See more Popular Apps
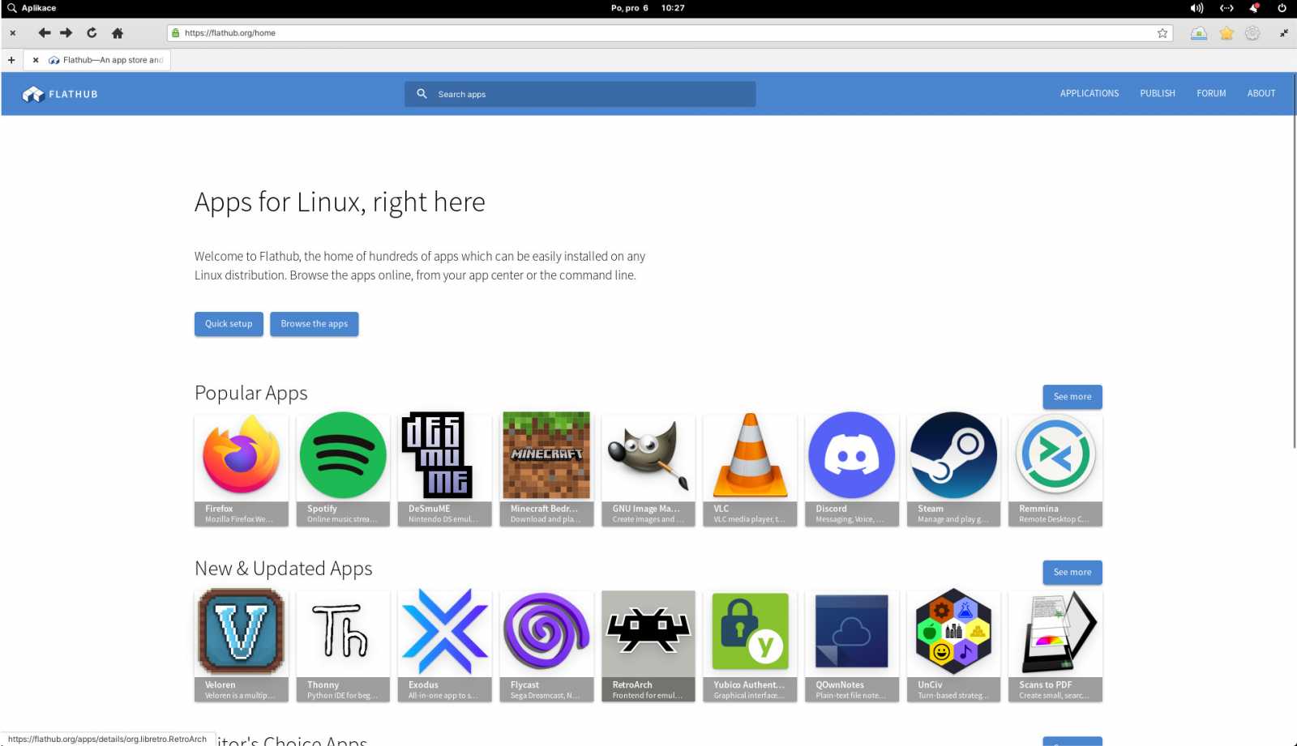Image resolution: width=1297 pixels, height=746 pixels. click(1072, 397)
